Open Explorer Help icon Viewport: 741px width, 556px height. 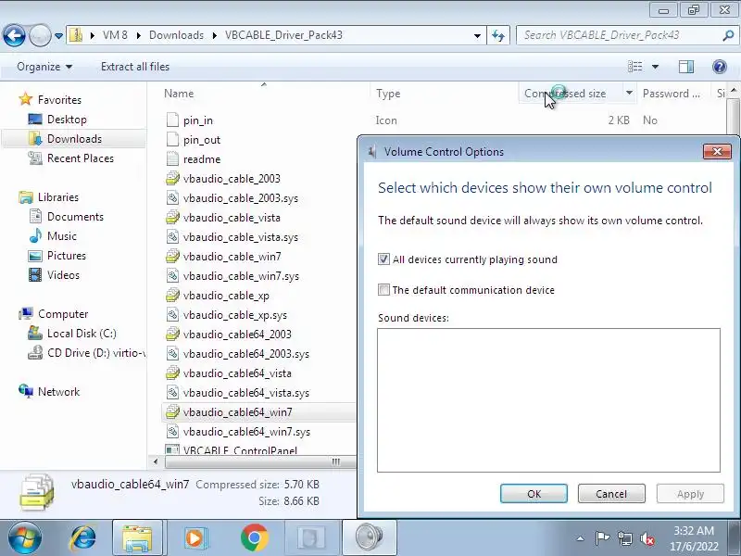coord(720,67)
